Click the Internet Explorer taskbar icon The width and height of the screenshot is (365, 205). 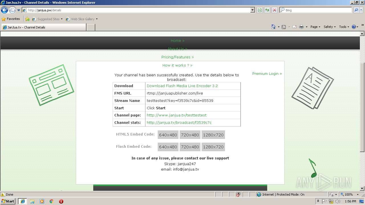click(23, 201)
